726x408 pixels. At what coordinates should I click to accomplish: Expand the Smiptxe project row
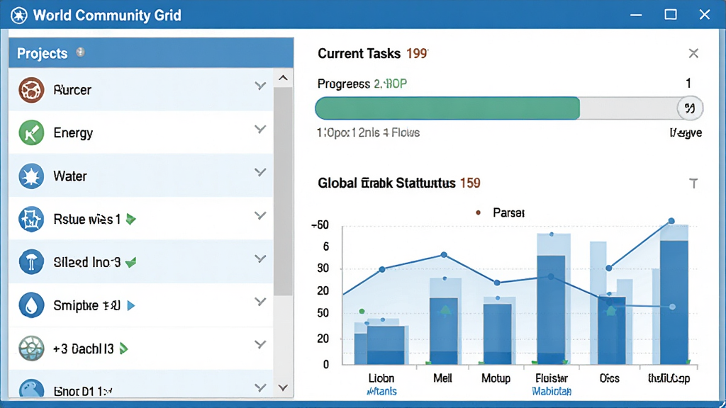click(261, 302)
